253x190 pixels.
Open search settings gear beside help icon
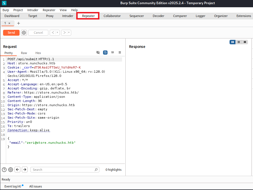[11, 169]
